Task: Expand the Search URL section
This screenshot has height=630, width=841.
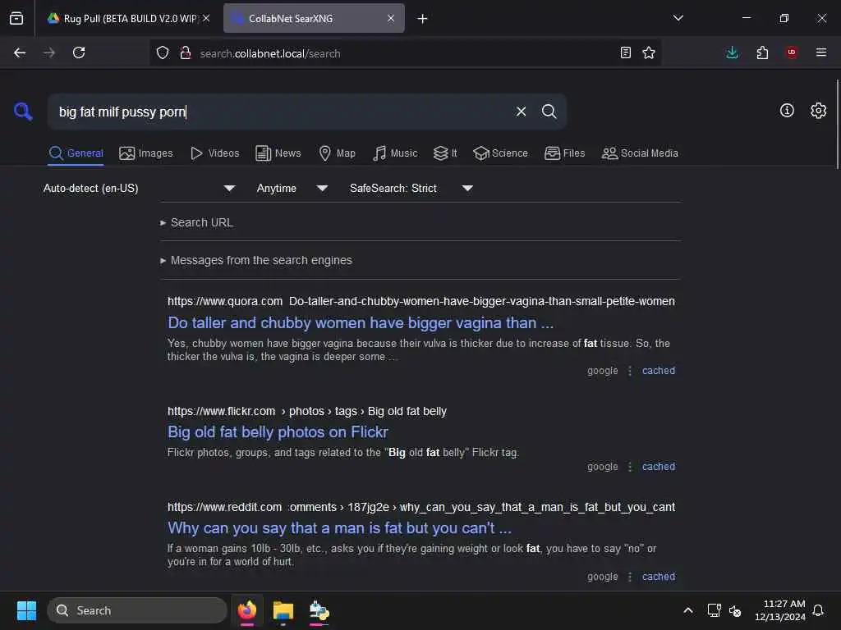Action: [x=197, y=222]
